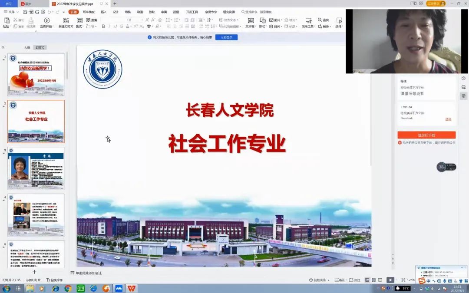Click the decrease indent icon
Screen dimensions: 469x293
(x=186, y=20)
